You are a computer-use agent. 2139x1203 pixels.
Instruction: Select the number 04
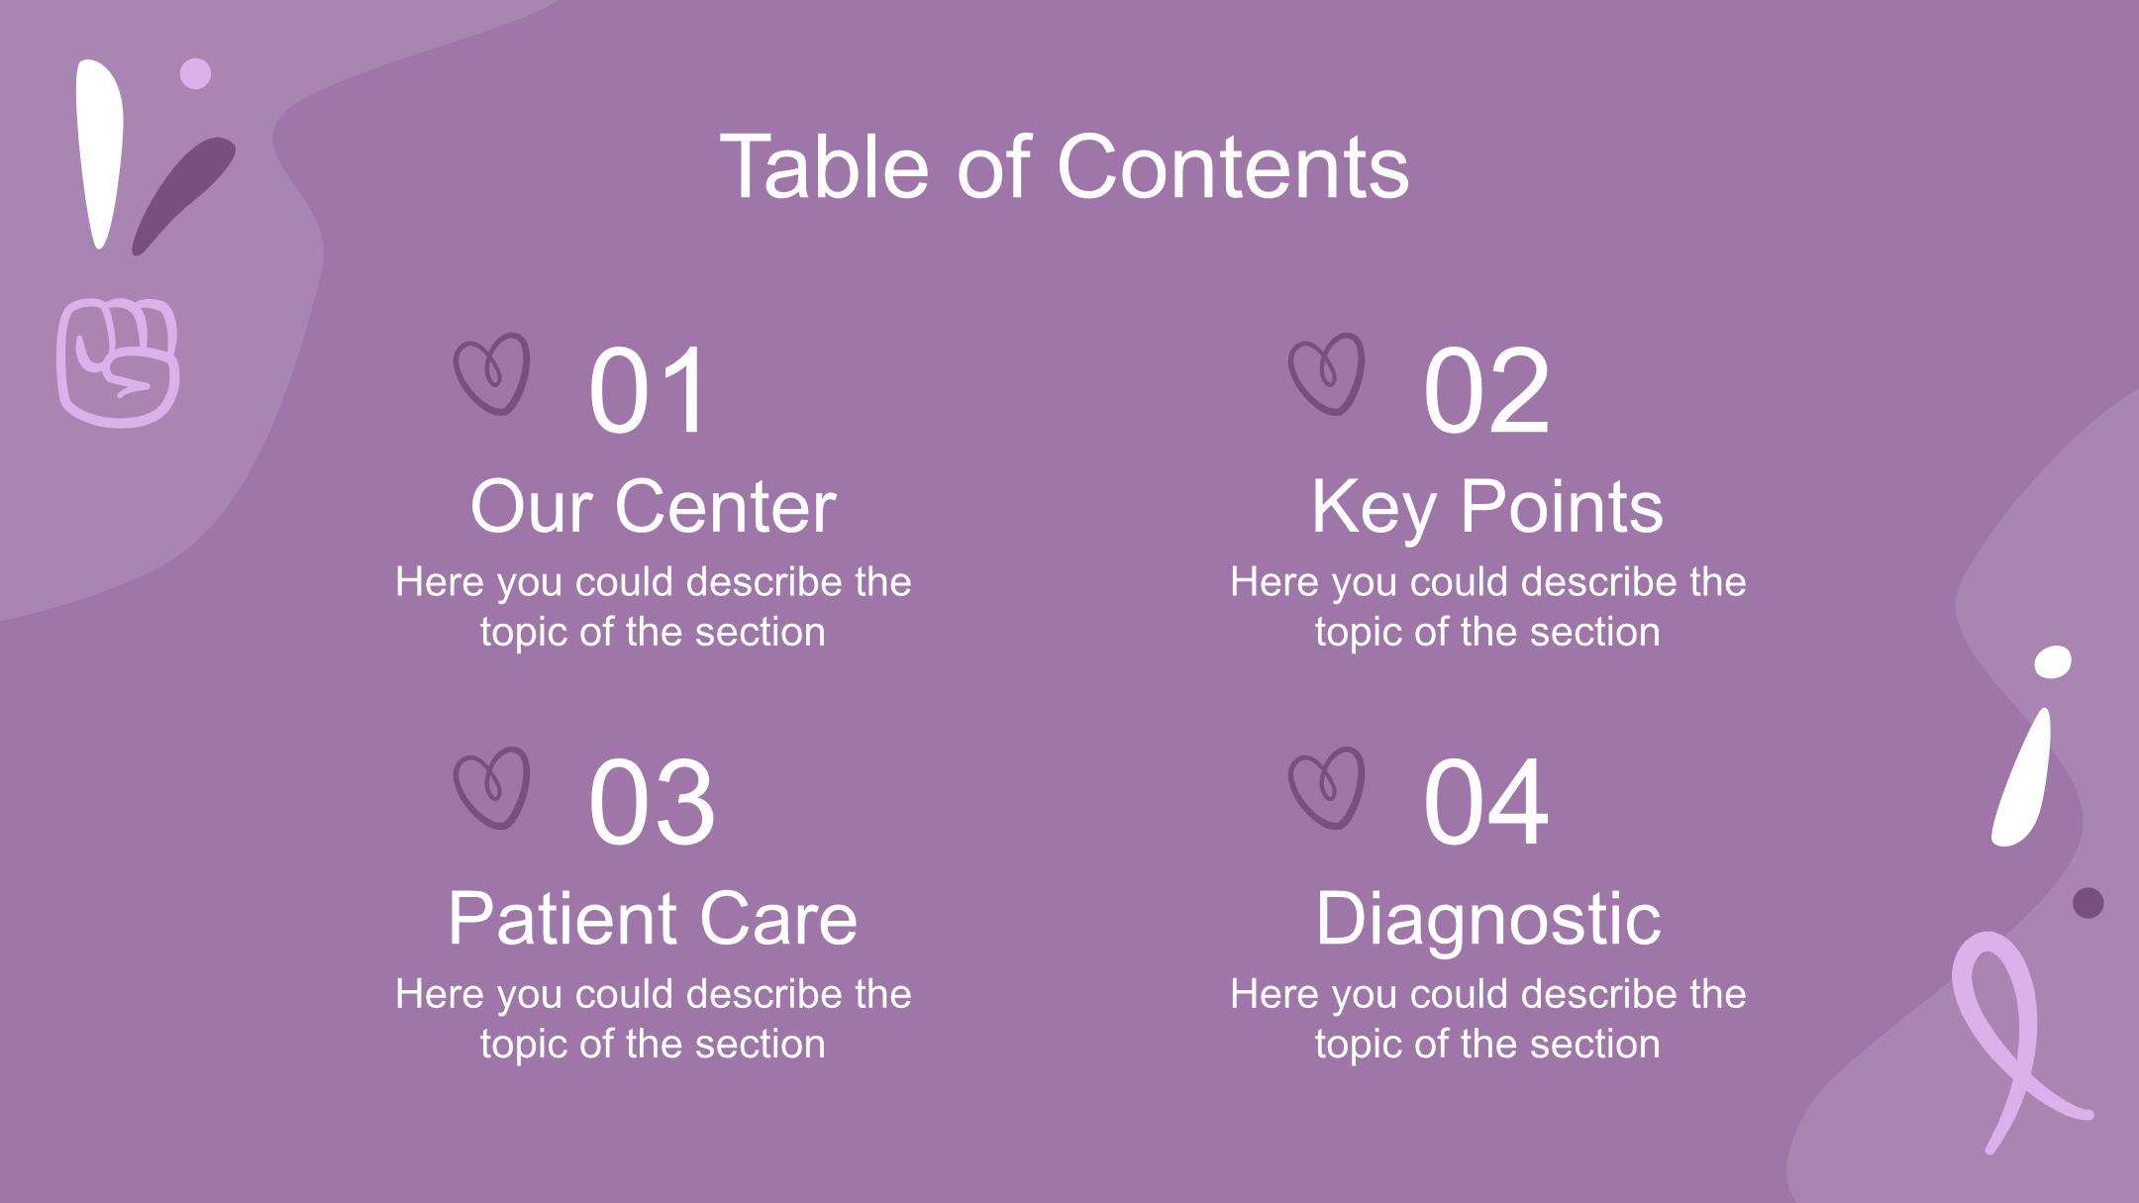[x=1485, y=801]
